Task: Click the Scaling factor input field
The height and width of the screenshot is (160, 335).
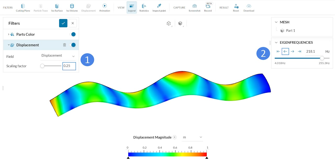Action: click(69, 66)
